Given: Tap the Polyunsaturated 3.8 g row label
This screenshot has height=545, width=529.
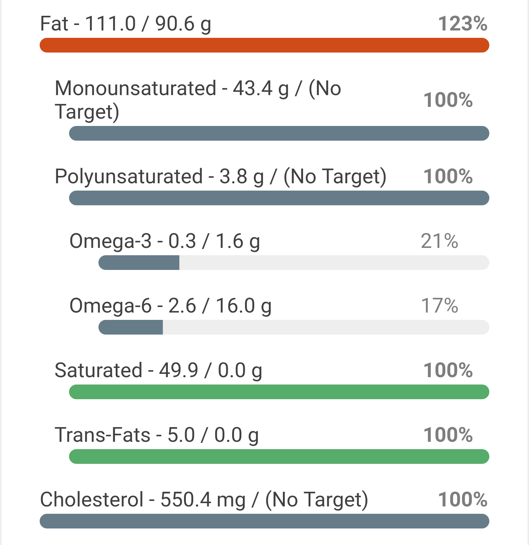Looking at the screenshot, I should pyautogui.click(x=220, y=177).
